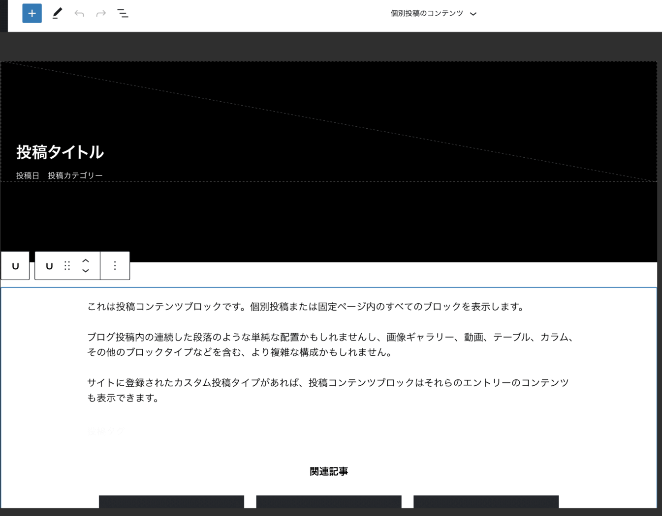Move the selected block down with the chevron

pyautogui.click(x=85, y=271)
